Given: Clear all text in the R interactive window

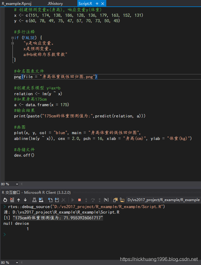Looking at the screenshot, I should click(12, 200).
